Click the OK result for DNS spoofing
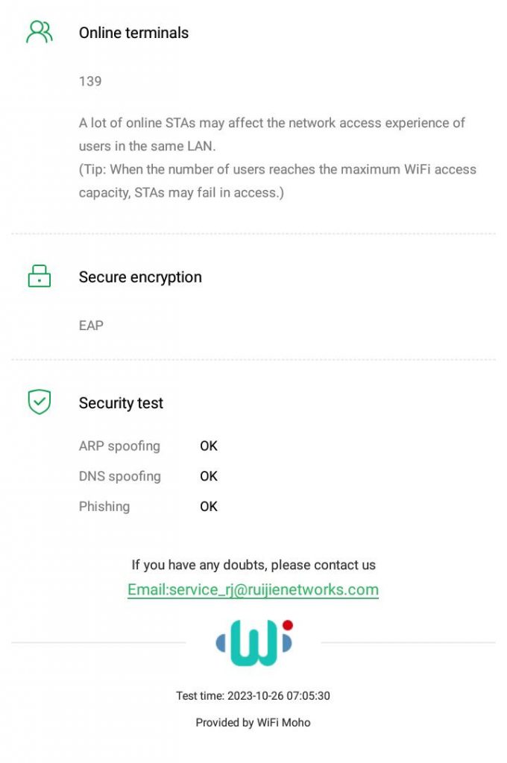Screen dimensions: 507x763 click(209, 476)
